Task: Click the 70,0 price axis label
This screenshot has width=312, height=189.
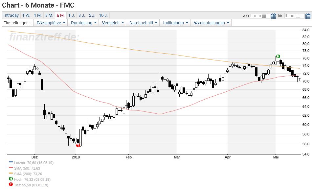Action: pos(306,81)
